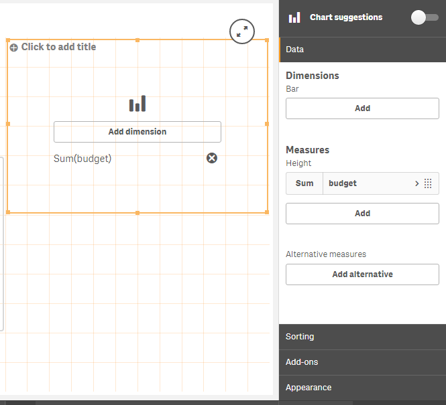This screenshot has width=446, height=405.
Task: Open the Sorting section
Action: pyautogui.click(x=362, y=337)
